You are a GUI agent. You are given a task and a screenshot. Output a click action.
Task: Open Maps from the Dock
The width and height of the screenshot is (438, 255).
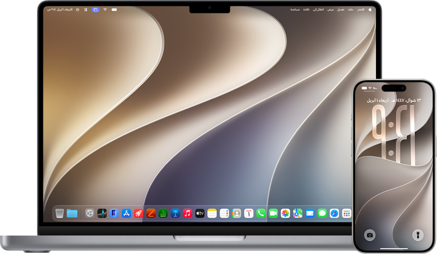298,214
